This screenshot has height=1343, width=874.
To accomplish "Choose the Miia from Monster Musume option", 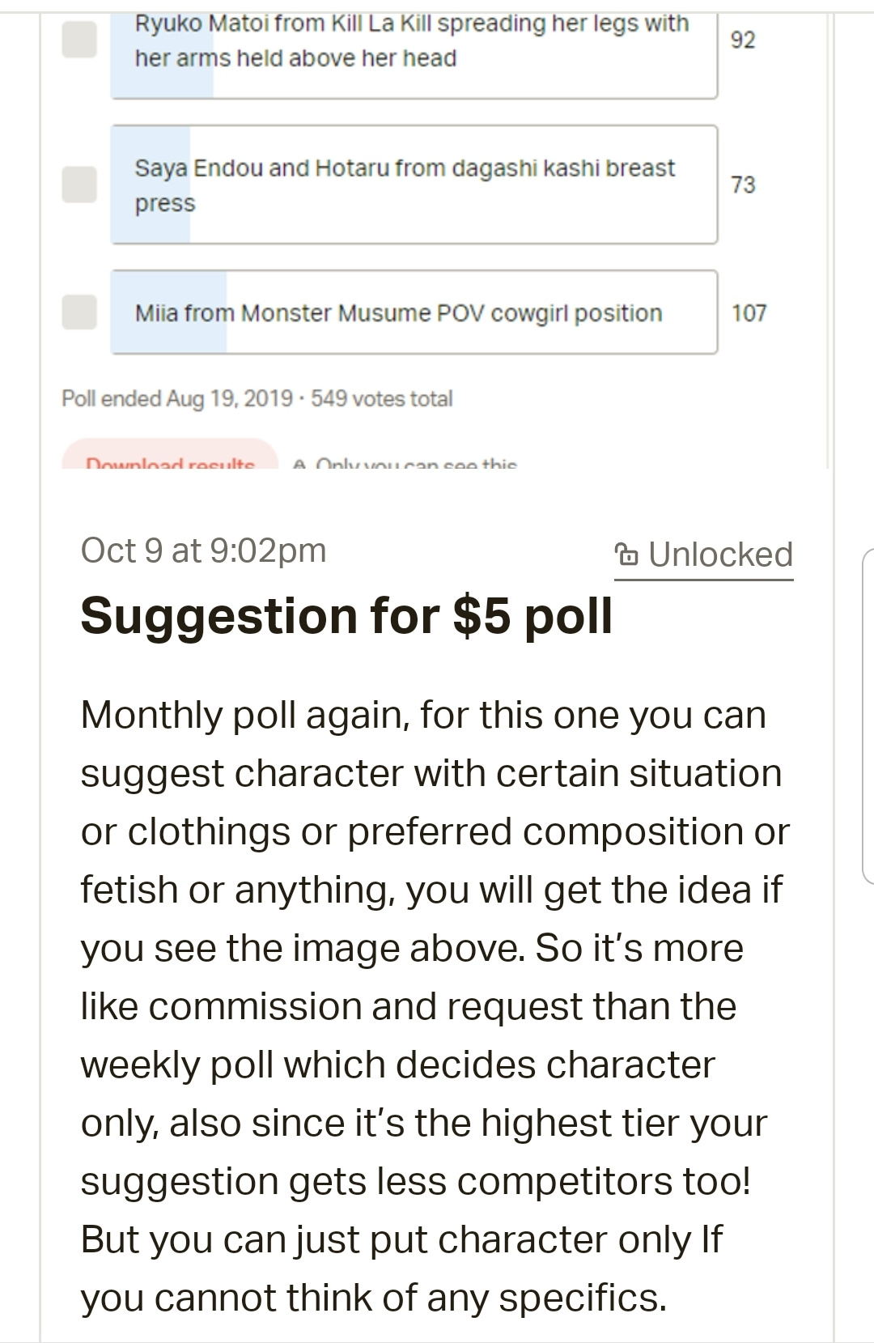I will tap(414, 312).
